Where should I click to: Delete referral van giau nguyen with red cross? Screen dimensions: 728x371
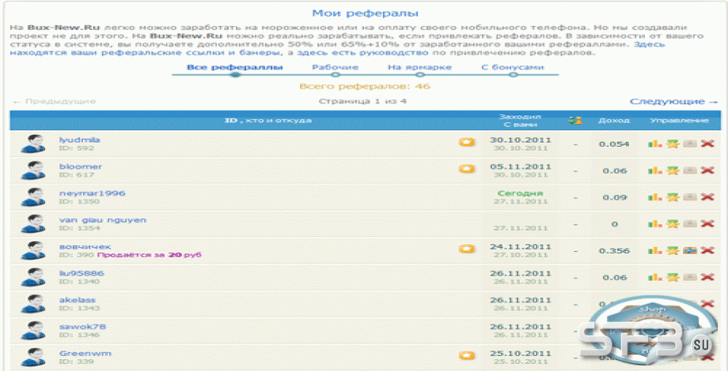click(707, 224)
